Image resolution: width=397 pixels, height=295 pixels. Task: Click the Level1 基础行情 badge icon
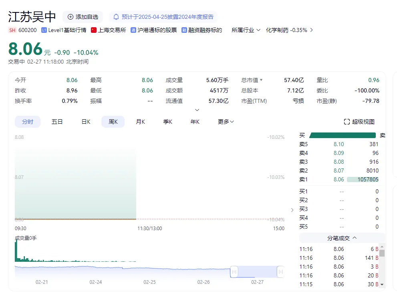[x=44, y=30]
